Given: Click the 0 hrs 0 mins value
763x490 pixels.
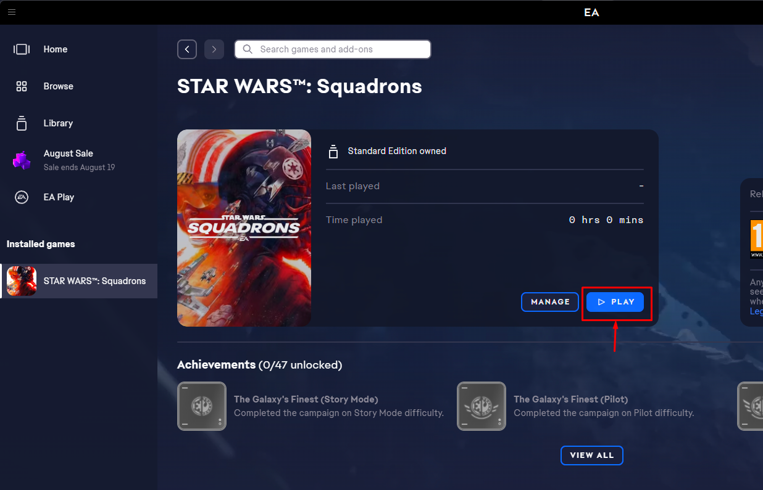Looking at the screenshot, I should pos(606,220).
